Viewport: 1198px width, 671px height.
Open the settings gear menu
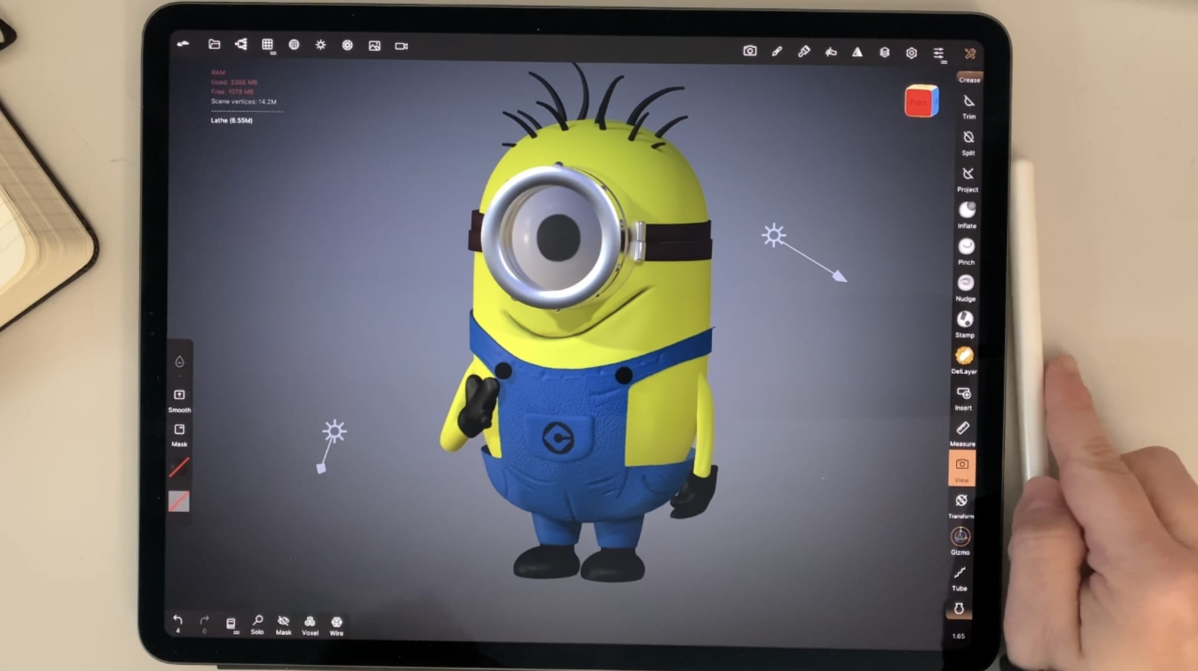point(911,53)
